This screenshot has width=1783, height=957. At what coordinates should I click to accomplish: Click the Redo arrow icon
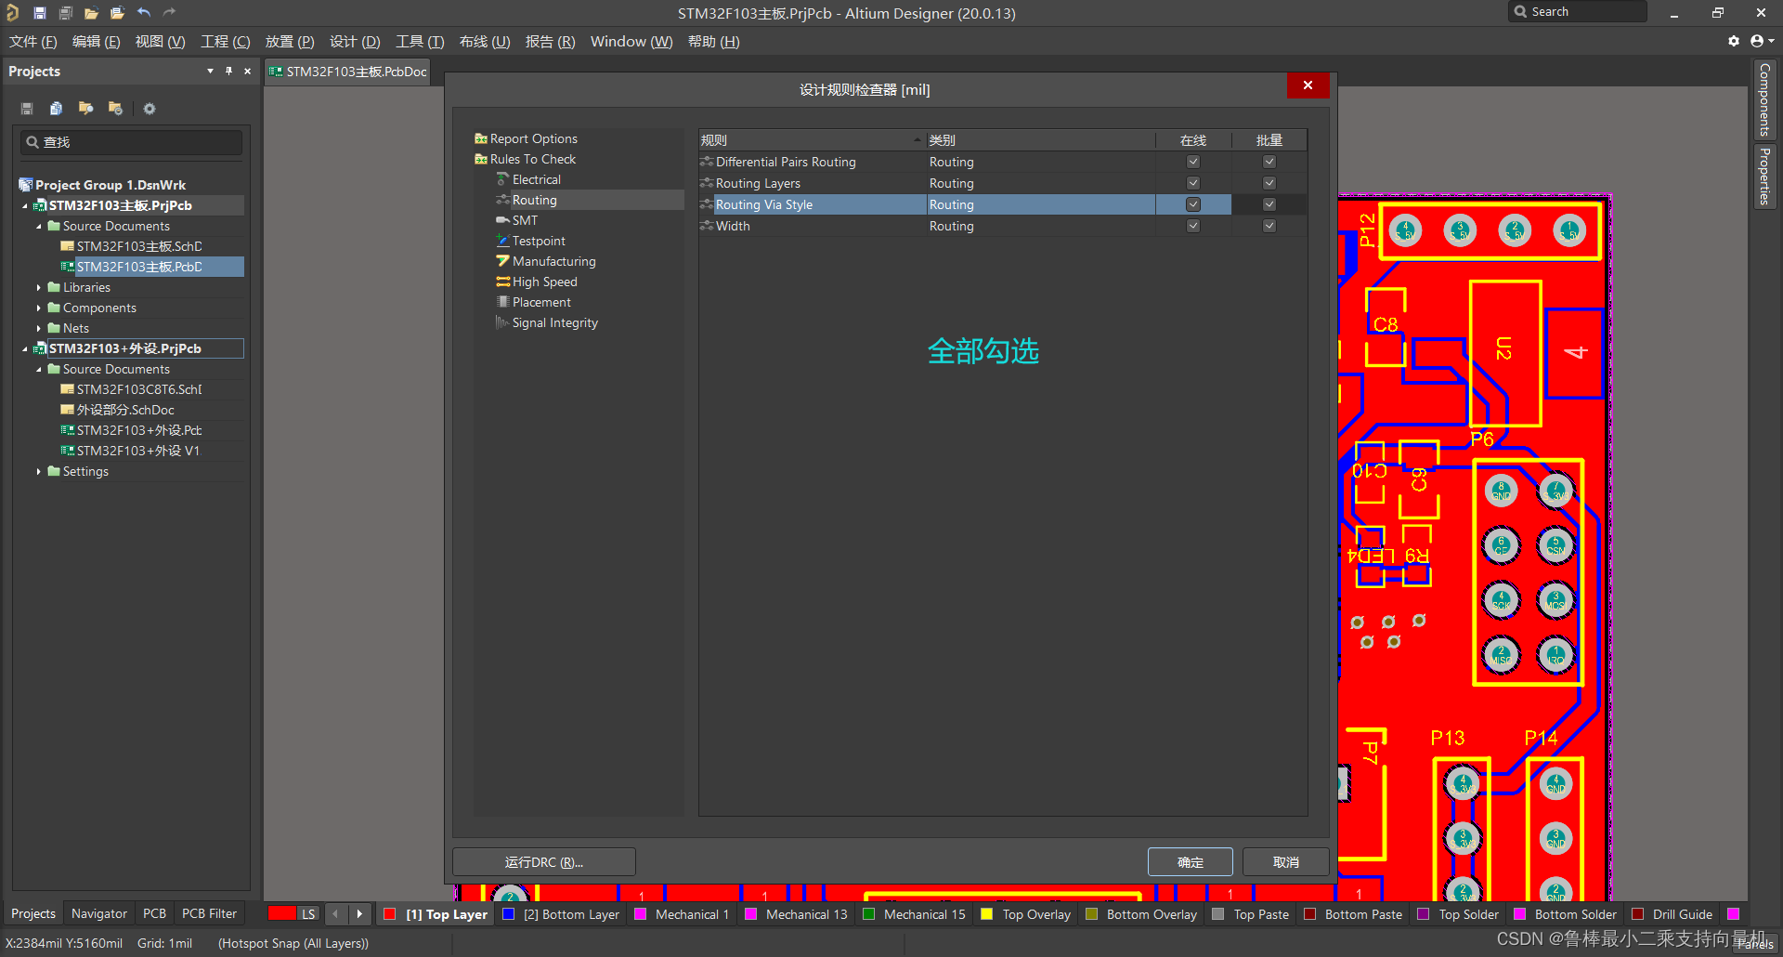pos(169,13)
